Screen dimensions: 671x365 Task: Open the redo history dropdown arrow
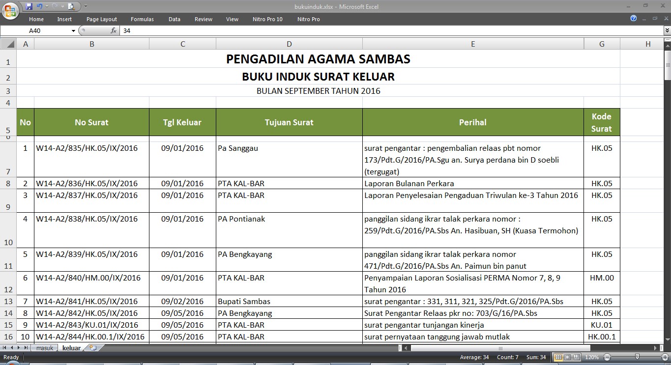coord(62,7)
